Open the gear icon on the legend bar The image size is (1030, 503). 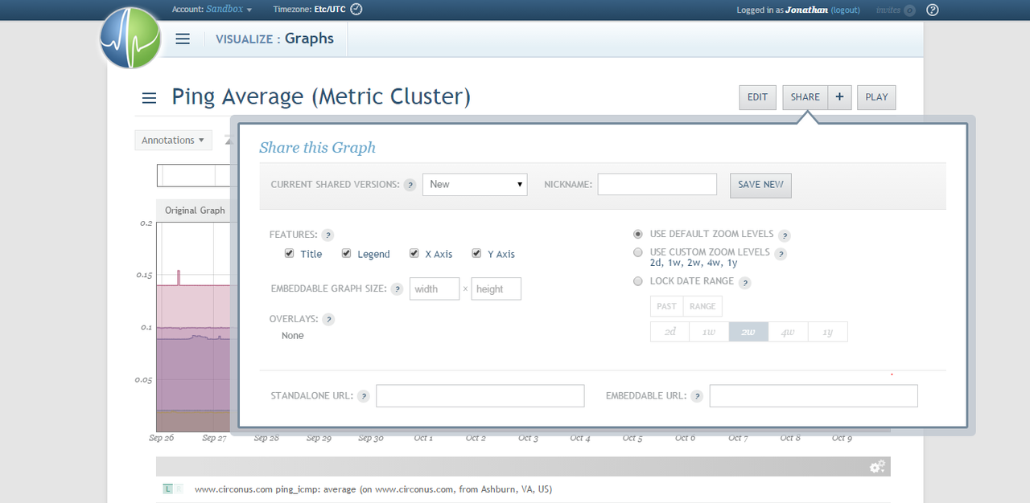(x=876, y=466)
